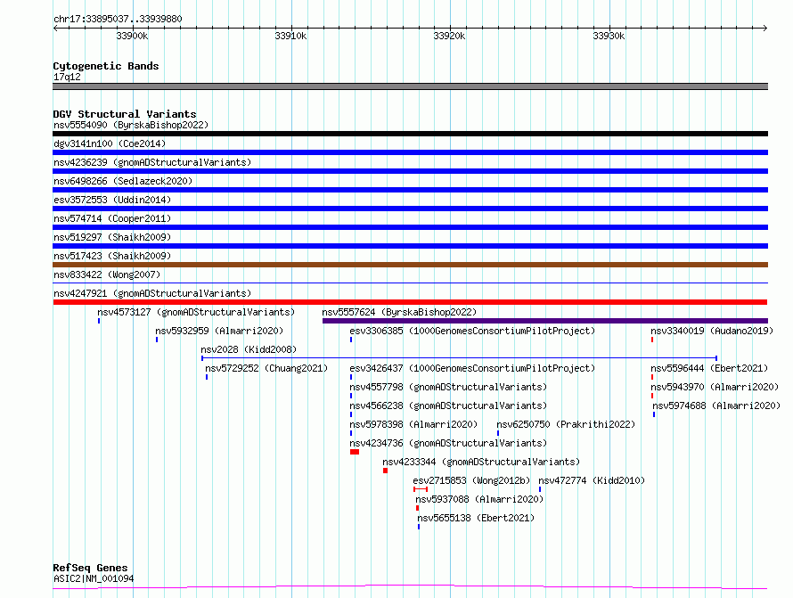793x598 pixels.
Task: Click the RefSeq Genes track heading
Action: click(x=90, y=568)
